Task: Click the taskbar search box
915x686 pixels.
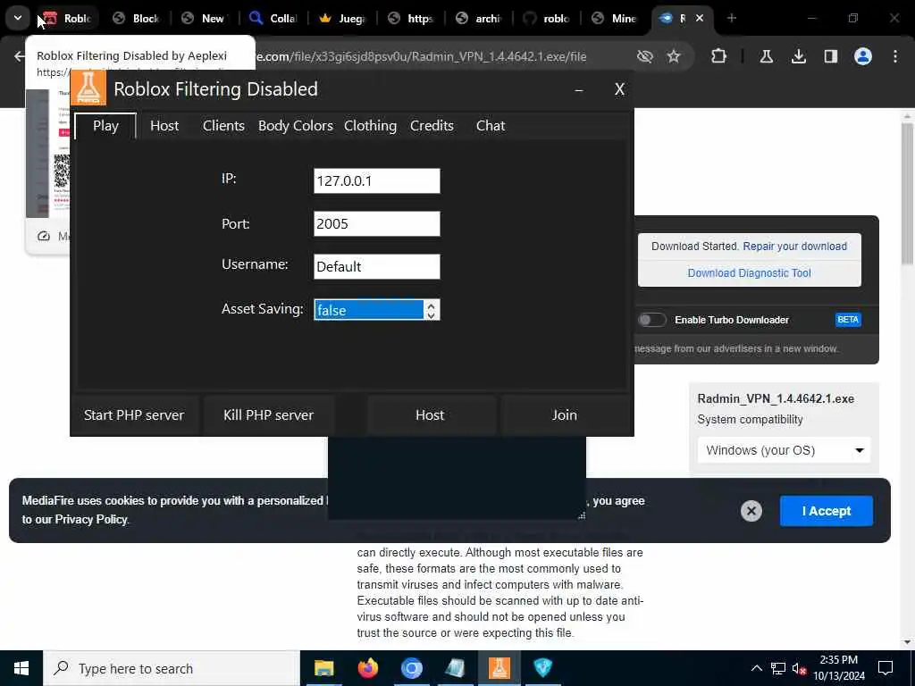Action: (x=171, y=668)
